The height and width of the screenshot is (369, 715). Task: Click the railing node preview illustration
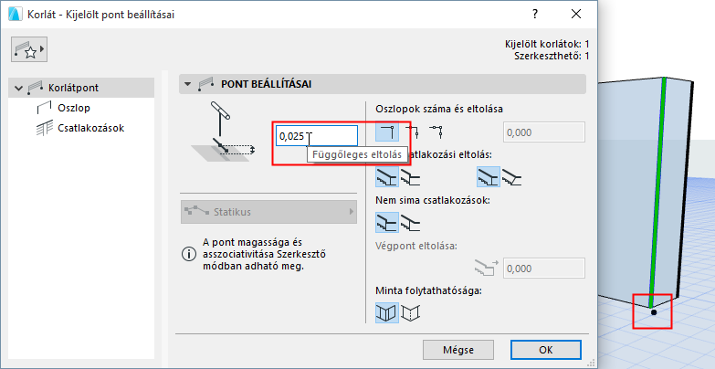pos(222,132)
